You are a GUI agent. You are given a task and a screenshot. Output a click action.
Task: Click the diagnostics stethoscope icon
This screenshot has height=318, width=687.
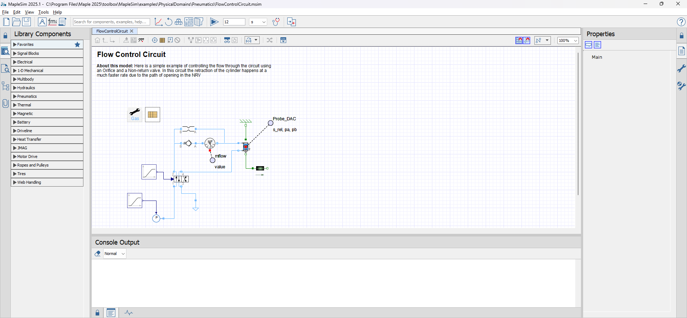(x=276, y=22)
